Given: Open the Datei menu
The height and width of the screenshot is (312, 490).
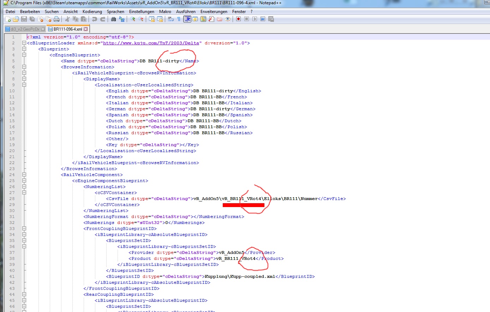Looking at the screenshot, I should pyautogui.click(x=10, y=12).
